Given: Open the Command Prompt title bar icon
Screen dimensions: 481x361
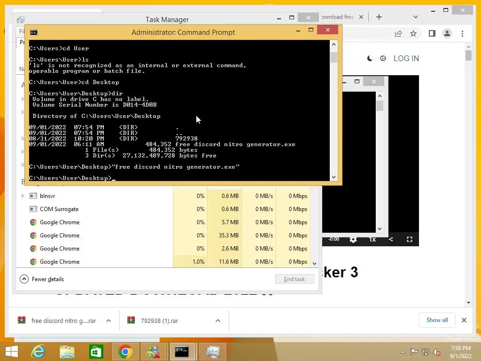Looking at the screenshot, I should (x=34, y=32).
